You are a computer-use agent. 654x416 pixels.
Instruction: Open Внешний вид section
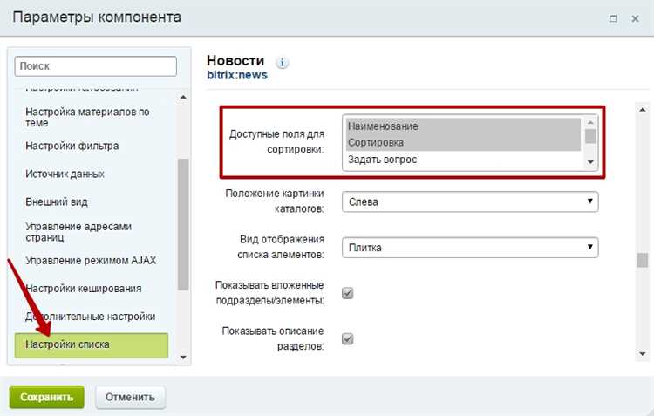[57, 202]
